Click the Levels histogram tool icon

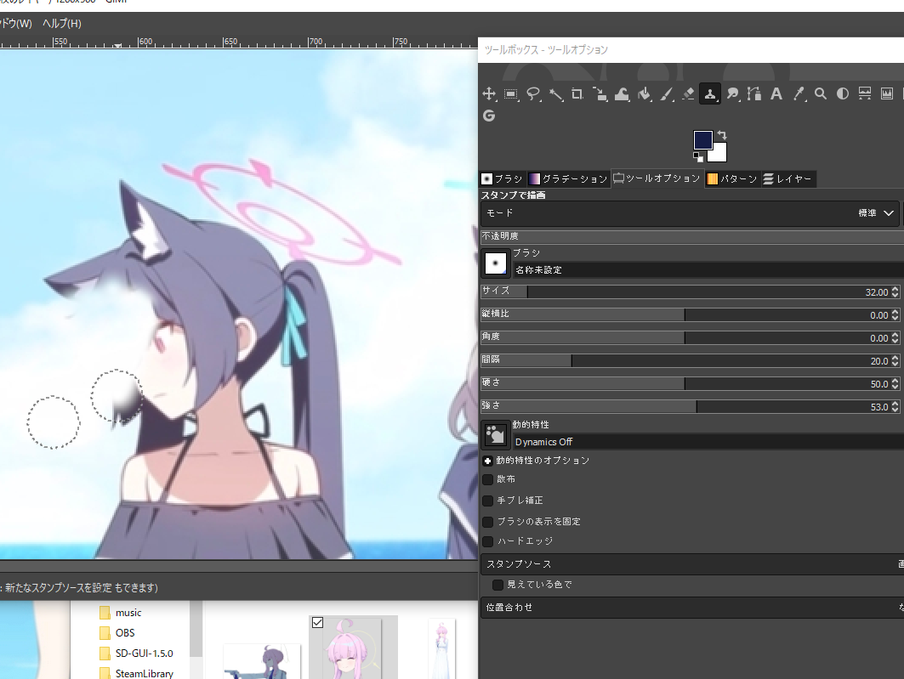tap(865, 93)
